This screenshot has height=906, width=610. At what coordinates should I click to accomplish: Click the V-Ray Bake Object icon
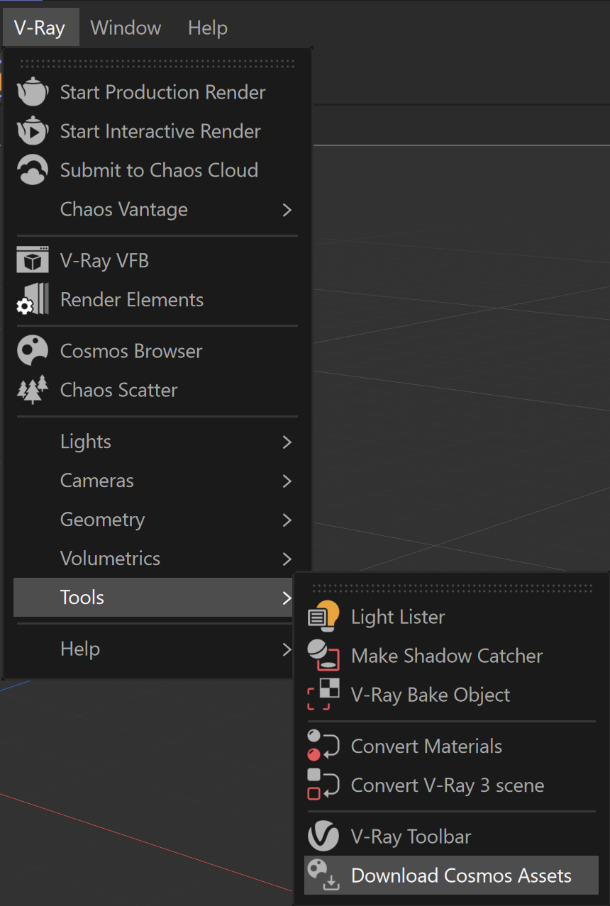pos(323,695)
